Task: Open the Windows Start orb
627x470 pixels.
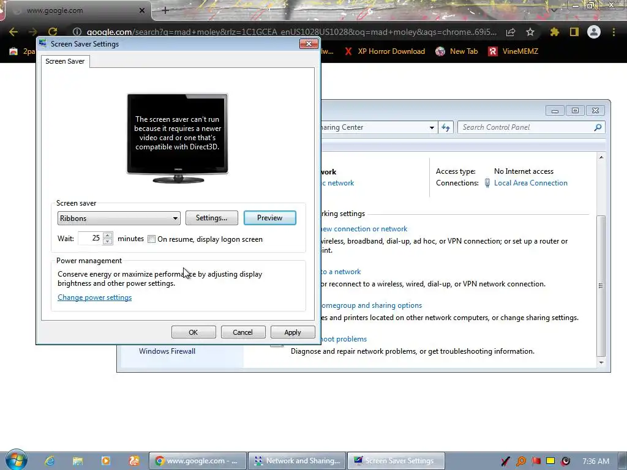Action: click(x=17, y=460)
